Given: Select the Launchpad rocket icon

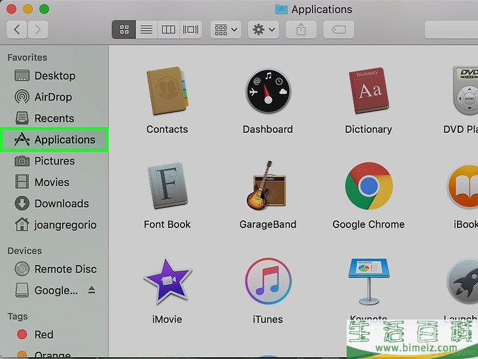Looking at the screenshot, I should point(463,281).
